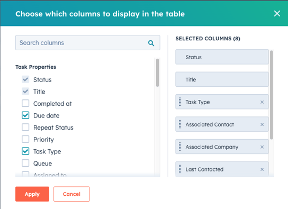Click the Associated Company column item
The height and width of the screenshot is (209, 288).
tap(222, 147)
